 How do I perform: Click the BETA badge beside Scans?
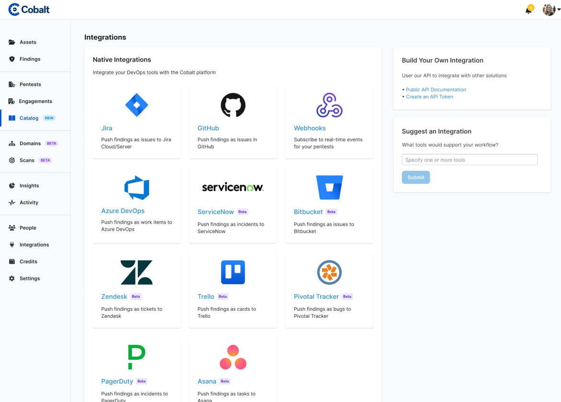pyautogui.click(x=45, y=160)
